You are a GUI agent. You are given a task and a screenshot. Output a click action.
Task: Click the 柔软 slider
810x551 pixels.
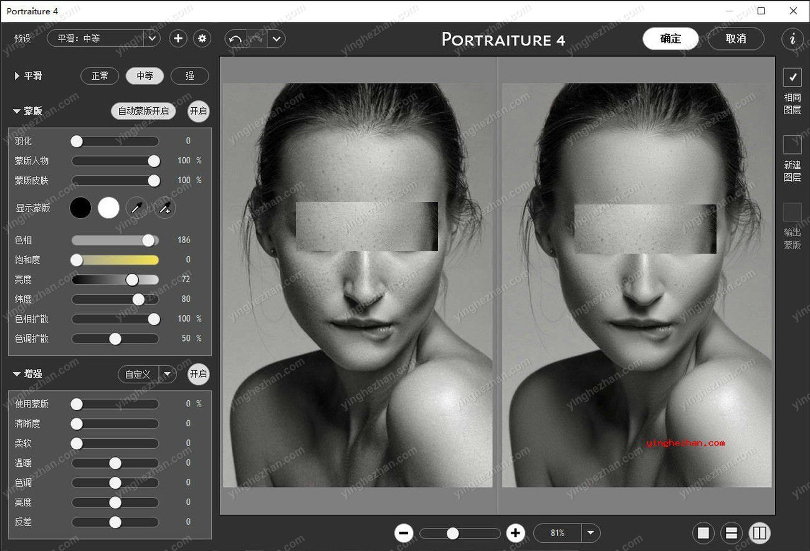coord(115,444)
